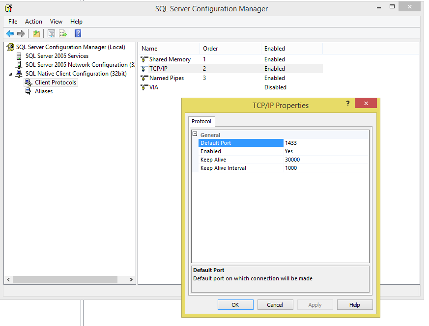Viewport: 429px width, 326px height.
Task: Select the Client Protocols tree item
Action: click(x=56, y=82)
